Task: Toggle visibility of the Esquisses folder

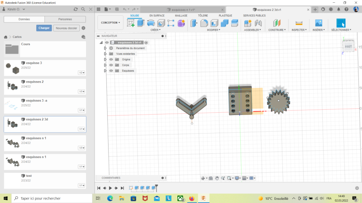Action: pos(111,71)
